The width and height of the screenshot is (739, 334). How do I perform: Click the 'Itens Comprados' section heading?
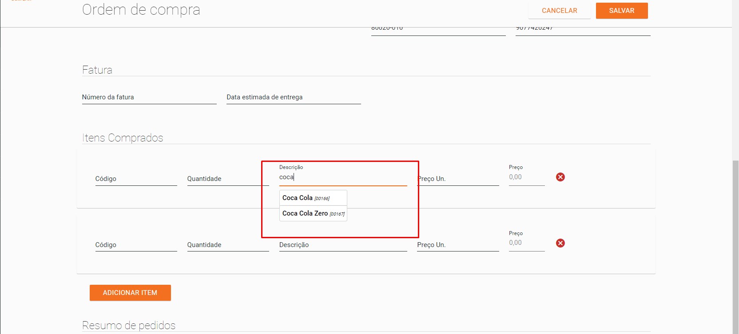tap(123, 138)
